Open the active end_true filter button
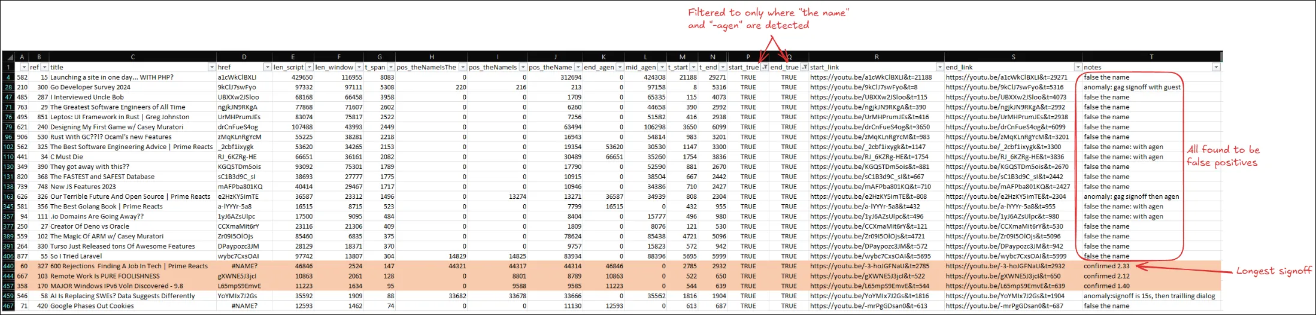 coord(805,67)
